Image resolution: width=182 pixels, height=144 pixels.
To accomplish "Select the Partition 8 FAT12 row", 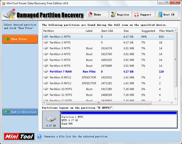I will (x=108, y=77).
